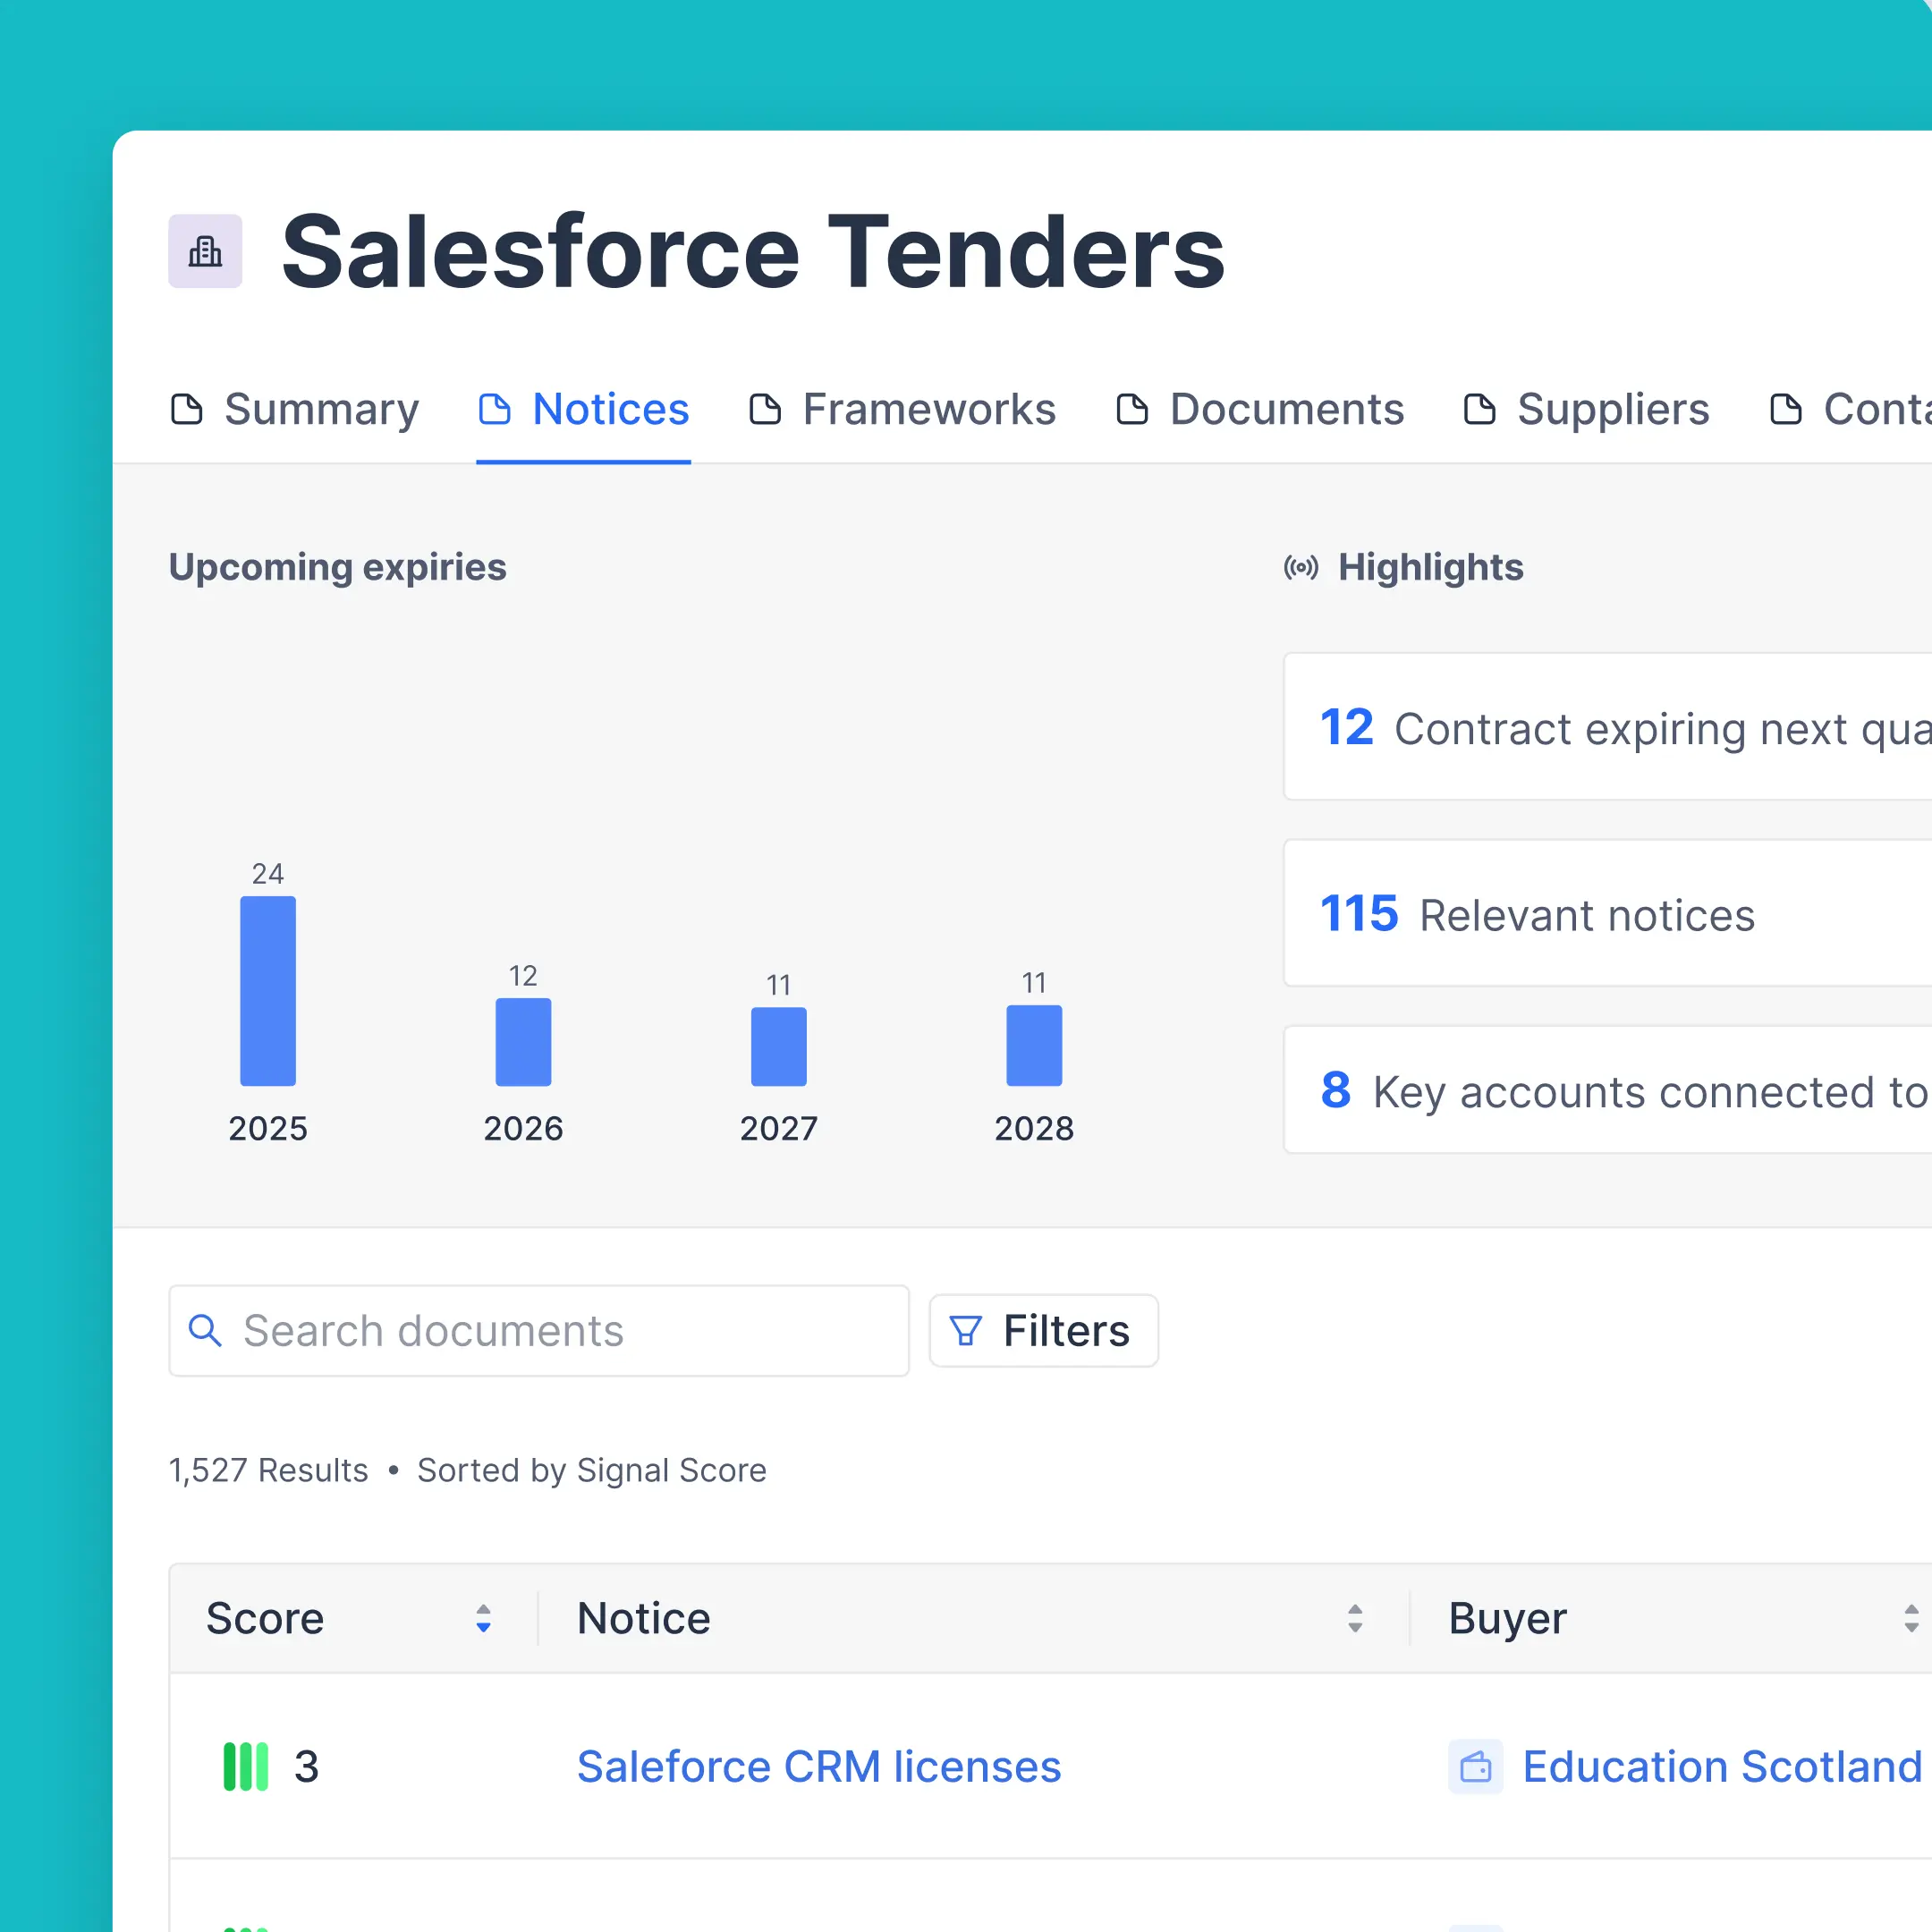Screen dimensions: 1932x1932
Task: Go to the Suppliers tab
Action: (1586, 409)
